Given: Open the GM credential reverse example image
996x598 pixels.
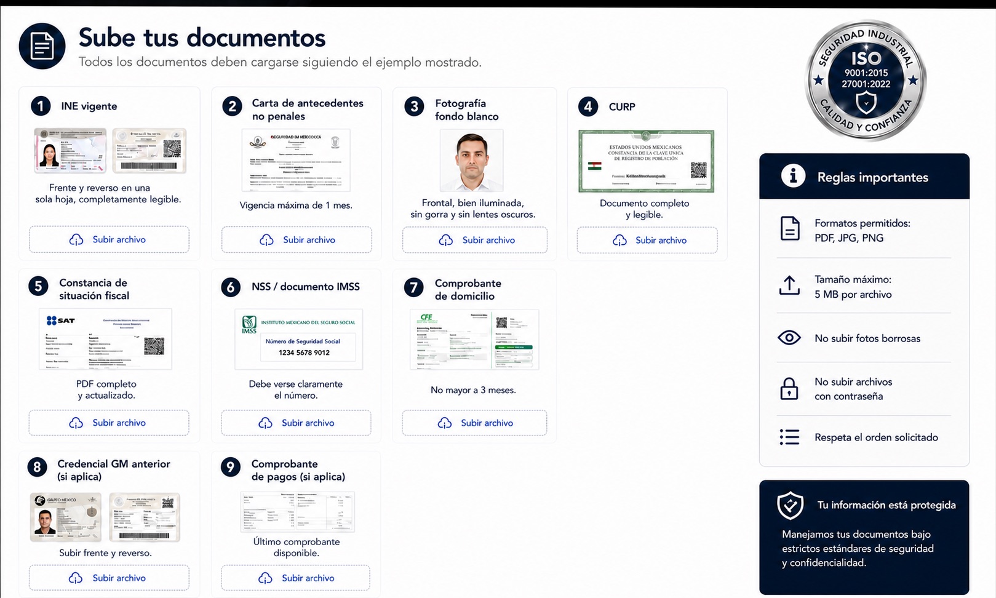Looking at the screenshot, I should point(145,517).
